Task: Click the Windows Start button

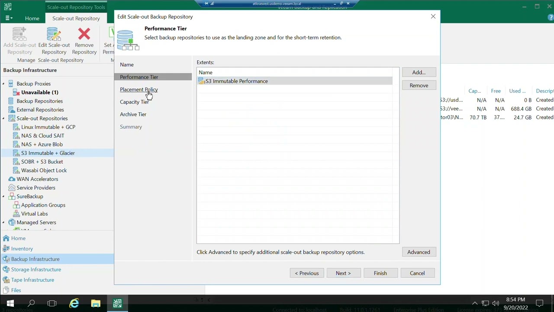Action: tap(10, 303)
